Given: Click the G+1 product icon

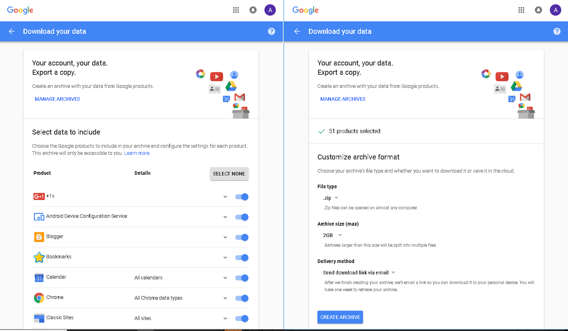Looking at the screenshot, I should click(39, 196).
